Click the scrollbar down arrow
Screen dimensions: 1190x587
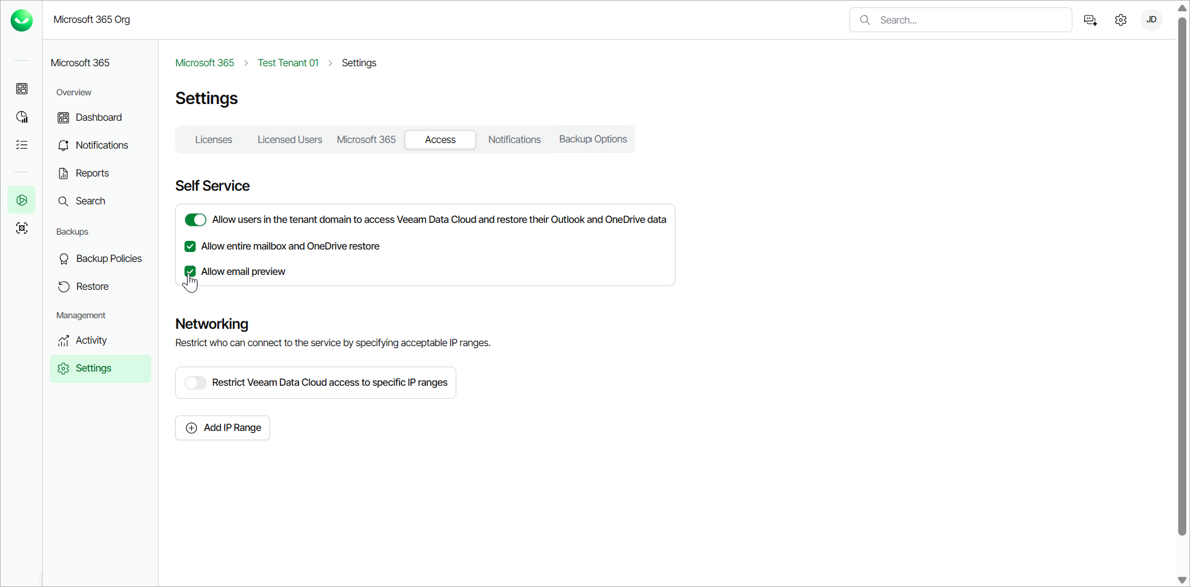1182,580
